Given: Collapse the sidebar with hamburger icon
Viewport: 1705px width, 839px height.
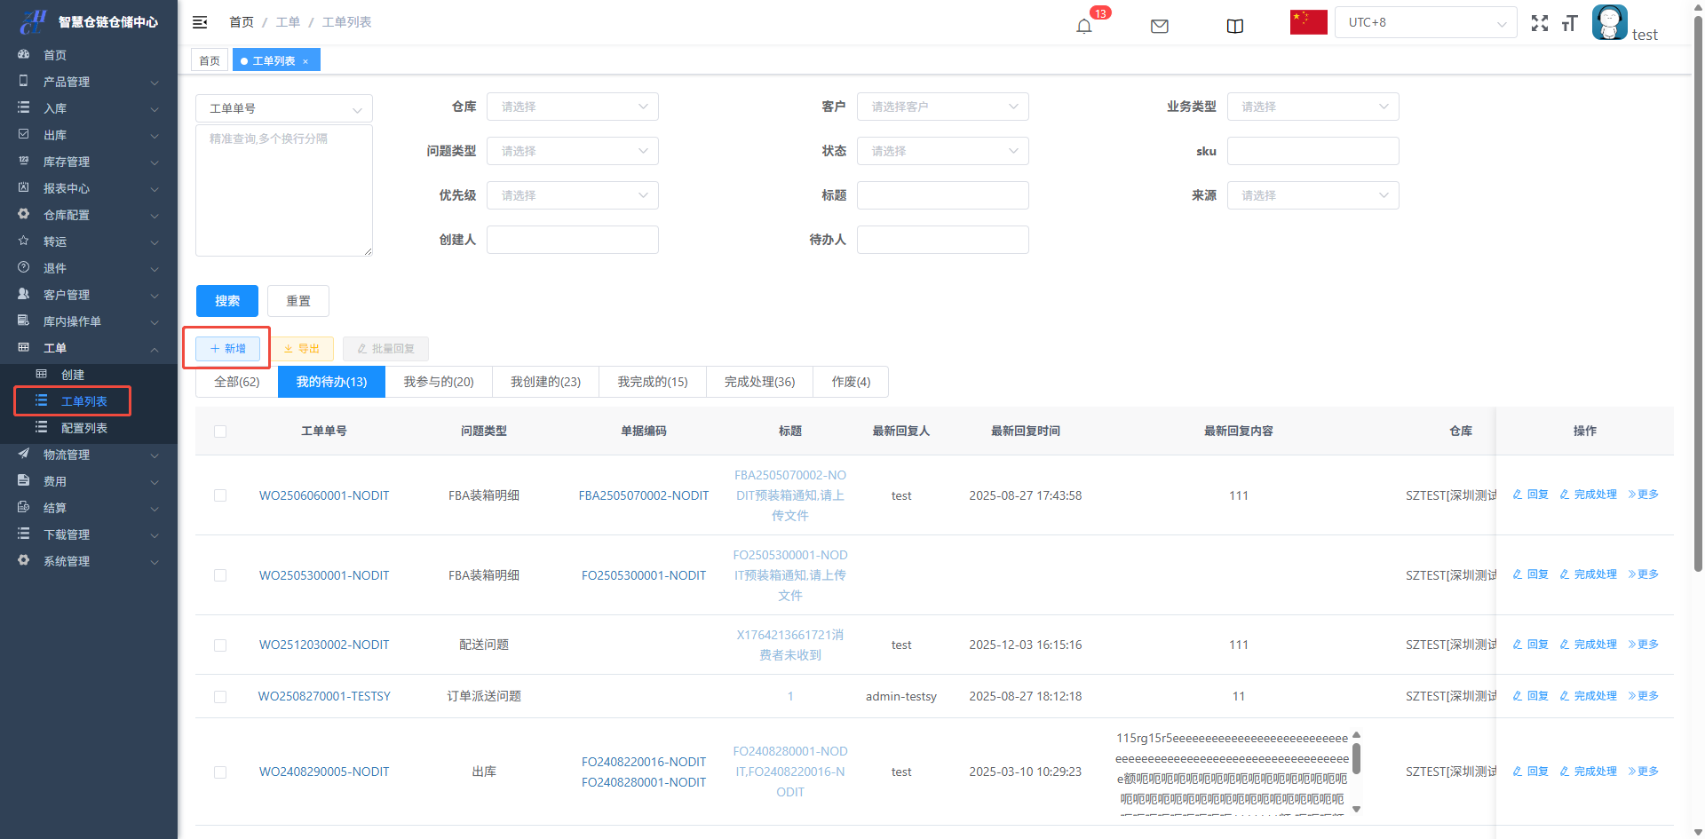Looking at the screenshot, I should (200, 22).
